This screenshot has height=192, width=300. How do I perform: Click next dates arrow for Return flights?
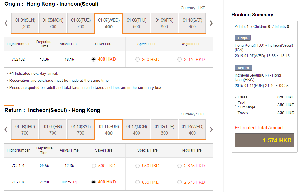211,130
